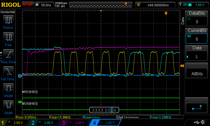Select the Fall Time measurement icon
The width and height of the screenshot is (210, 126).
[x=8, y=71]
